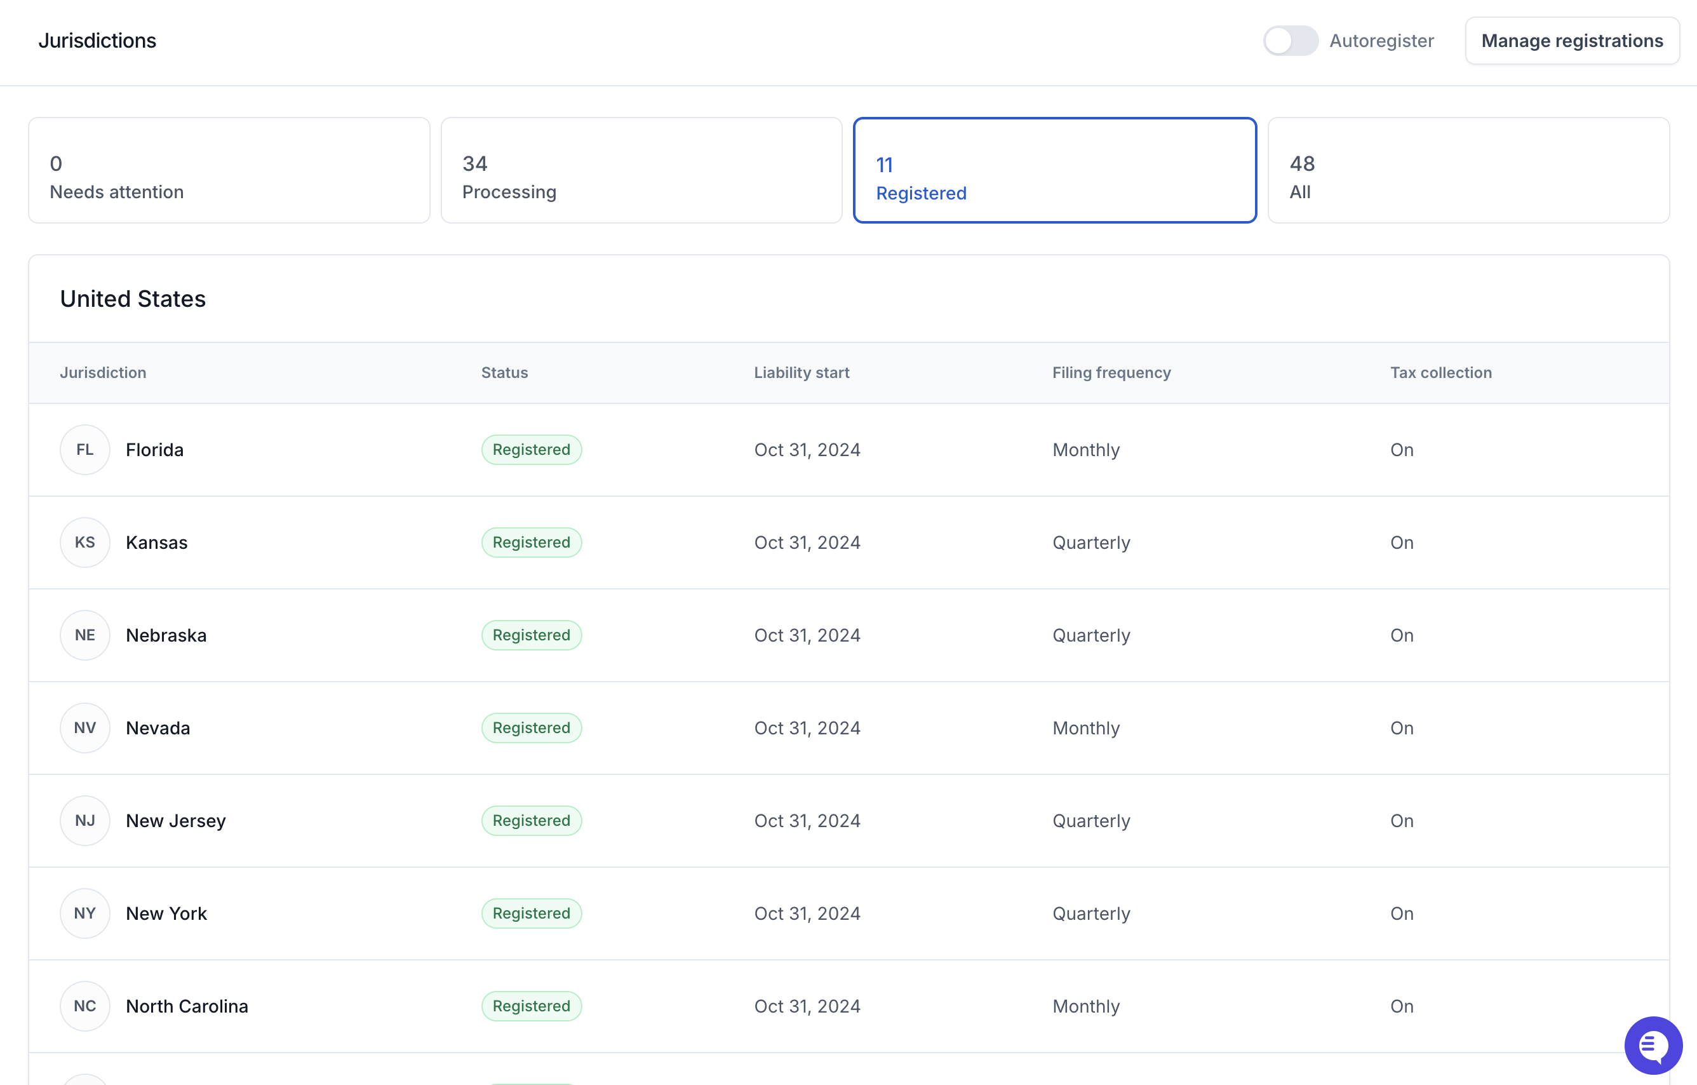
Task: Click Kansas's Quarterly filing frequency
Action: tap(1091, 542)
